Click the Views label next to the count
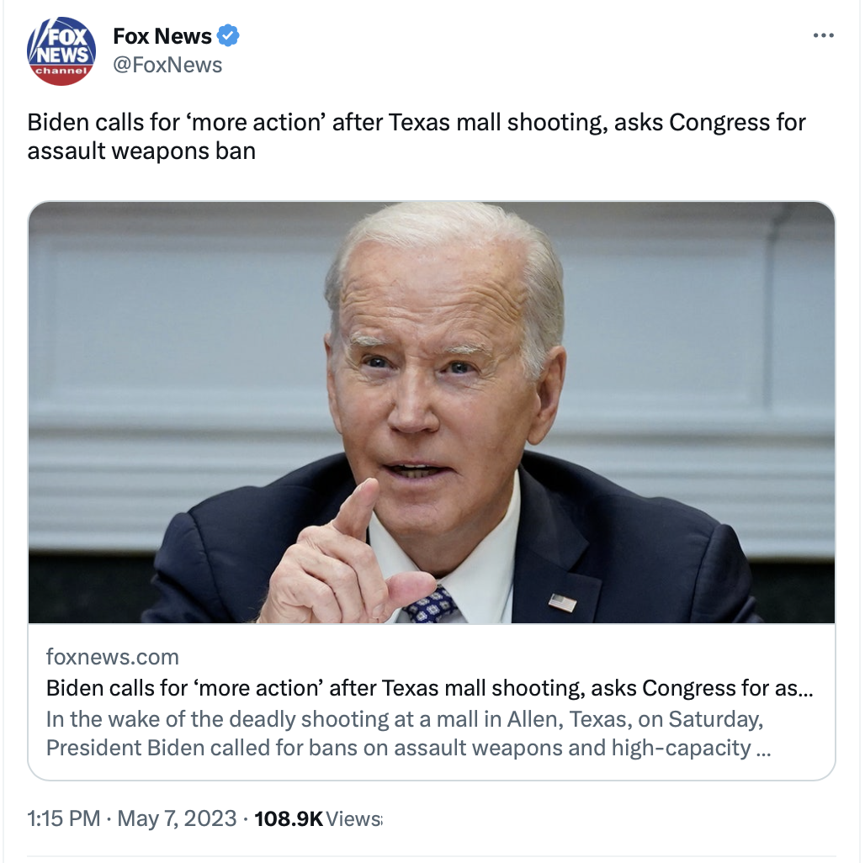865x863 pixels. [x=353, y=819]
